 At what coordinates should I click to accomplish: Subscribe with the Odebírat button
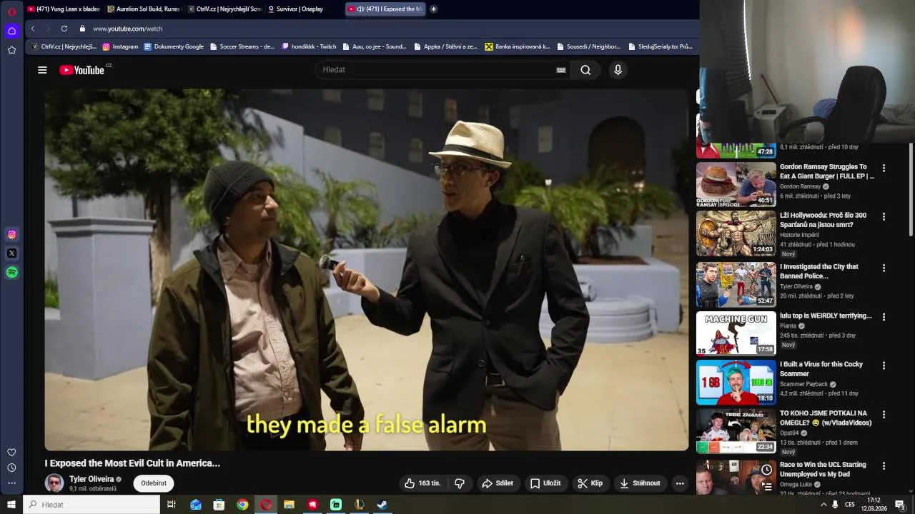tap(154, 483)
